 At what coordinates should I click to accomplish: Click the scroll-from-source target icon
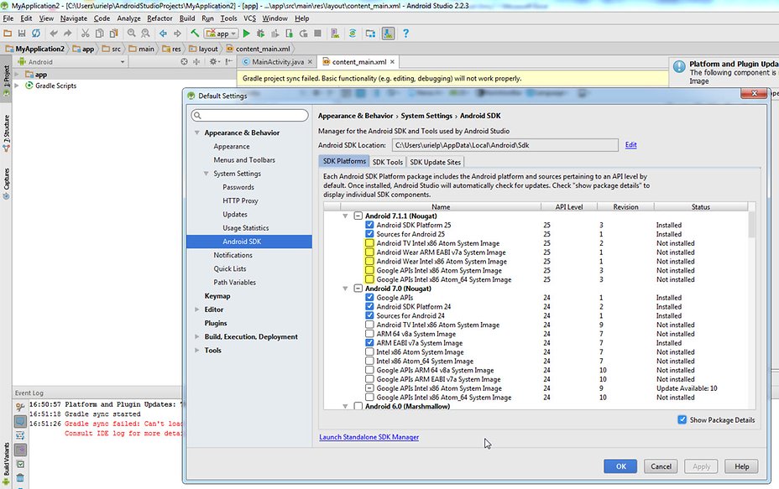coord(184,61)
